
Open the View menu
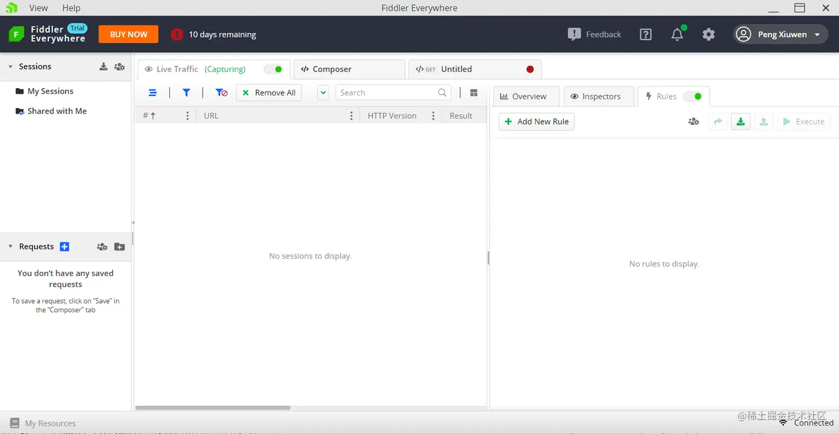pyautogui.click(x=38, y=8)
